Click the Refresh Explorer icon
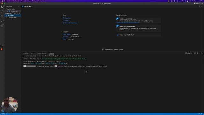The width and height of the screenshot is (204, 115). point(17,13)
